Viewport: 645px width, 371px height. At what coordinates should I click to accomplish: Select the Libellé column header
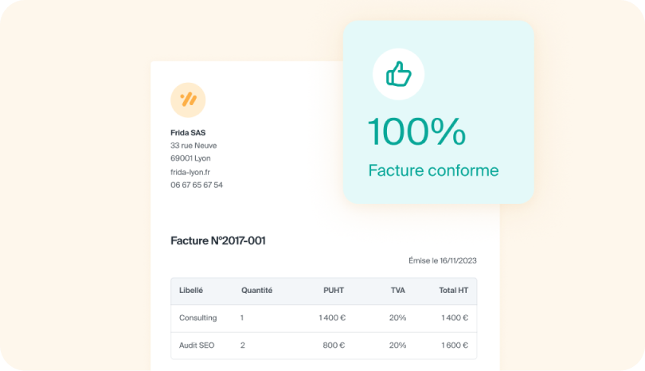click(x=191, y=290)
